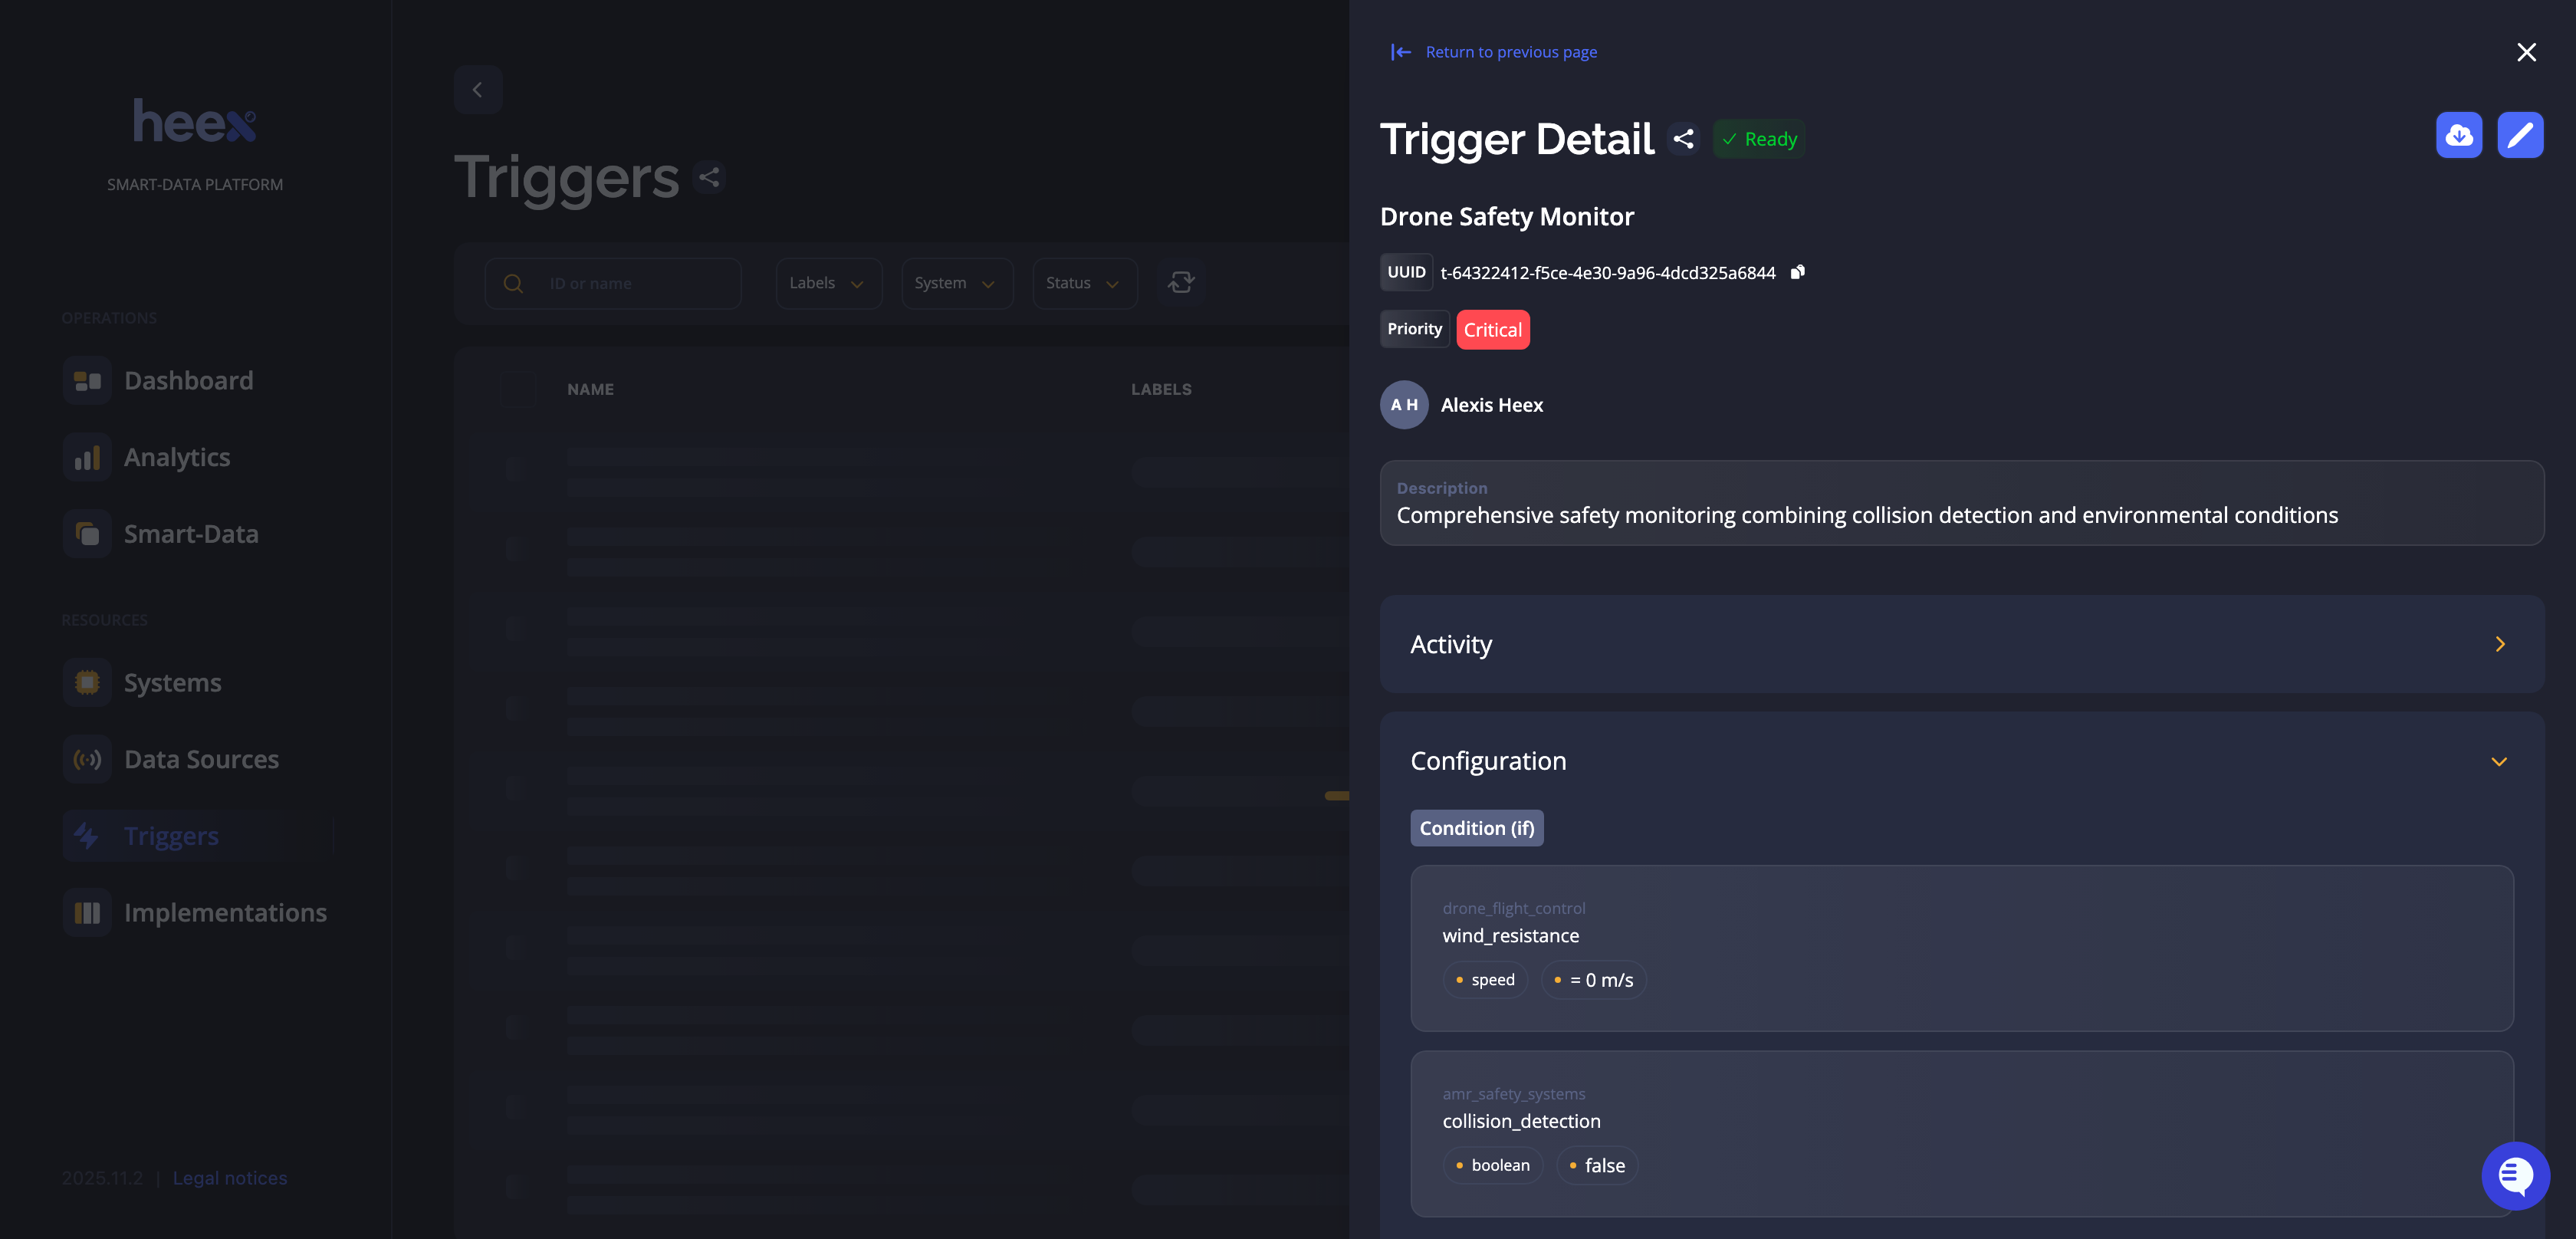Open the Labels filter dropdown
This screenshot has width=2576, height=1239.
(x=828, y=283)
